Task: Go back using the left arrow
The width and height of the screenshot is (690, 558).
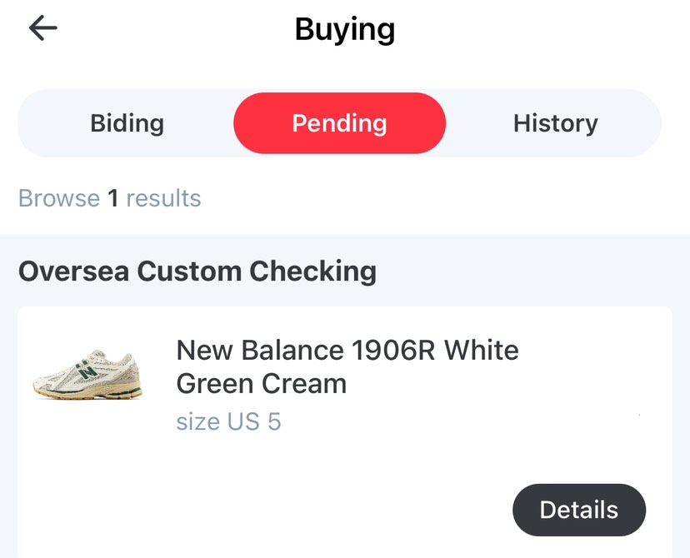Action: (x=42, y=28)
